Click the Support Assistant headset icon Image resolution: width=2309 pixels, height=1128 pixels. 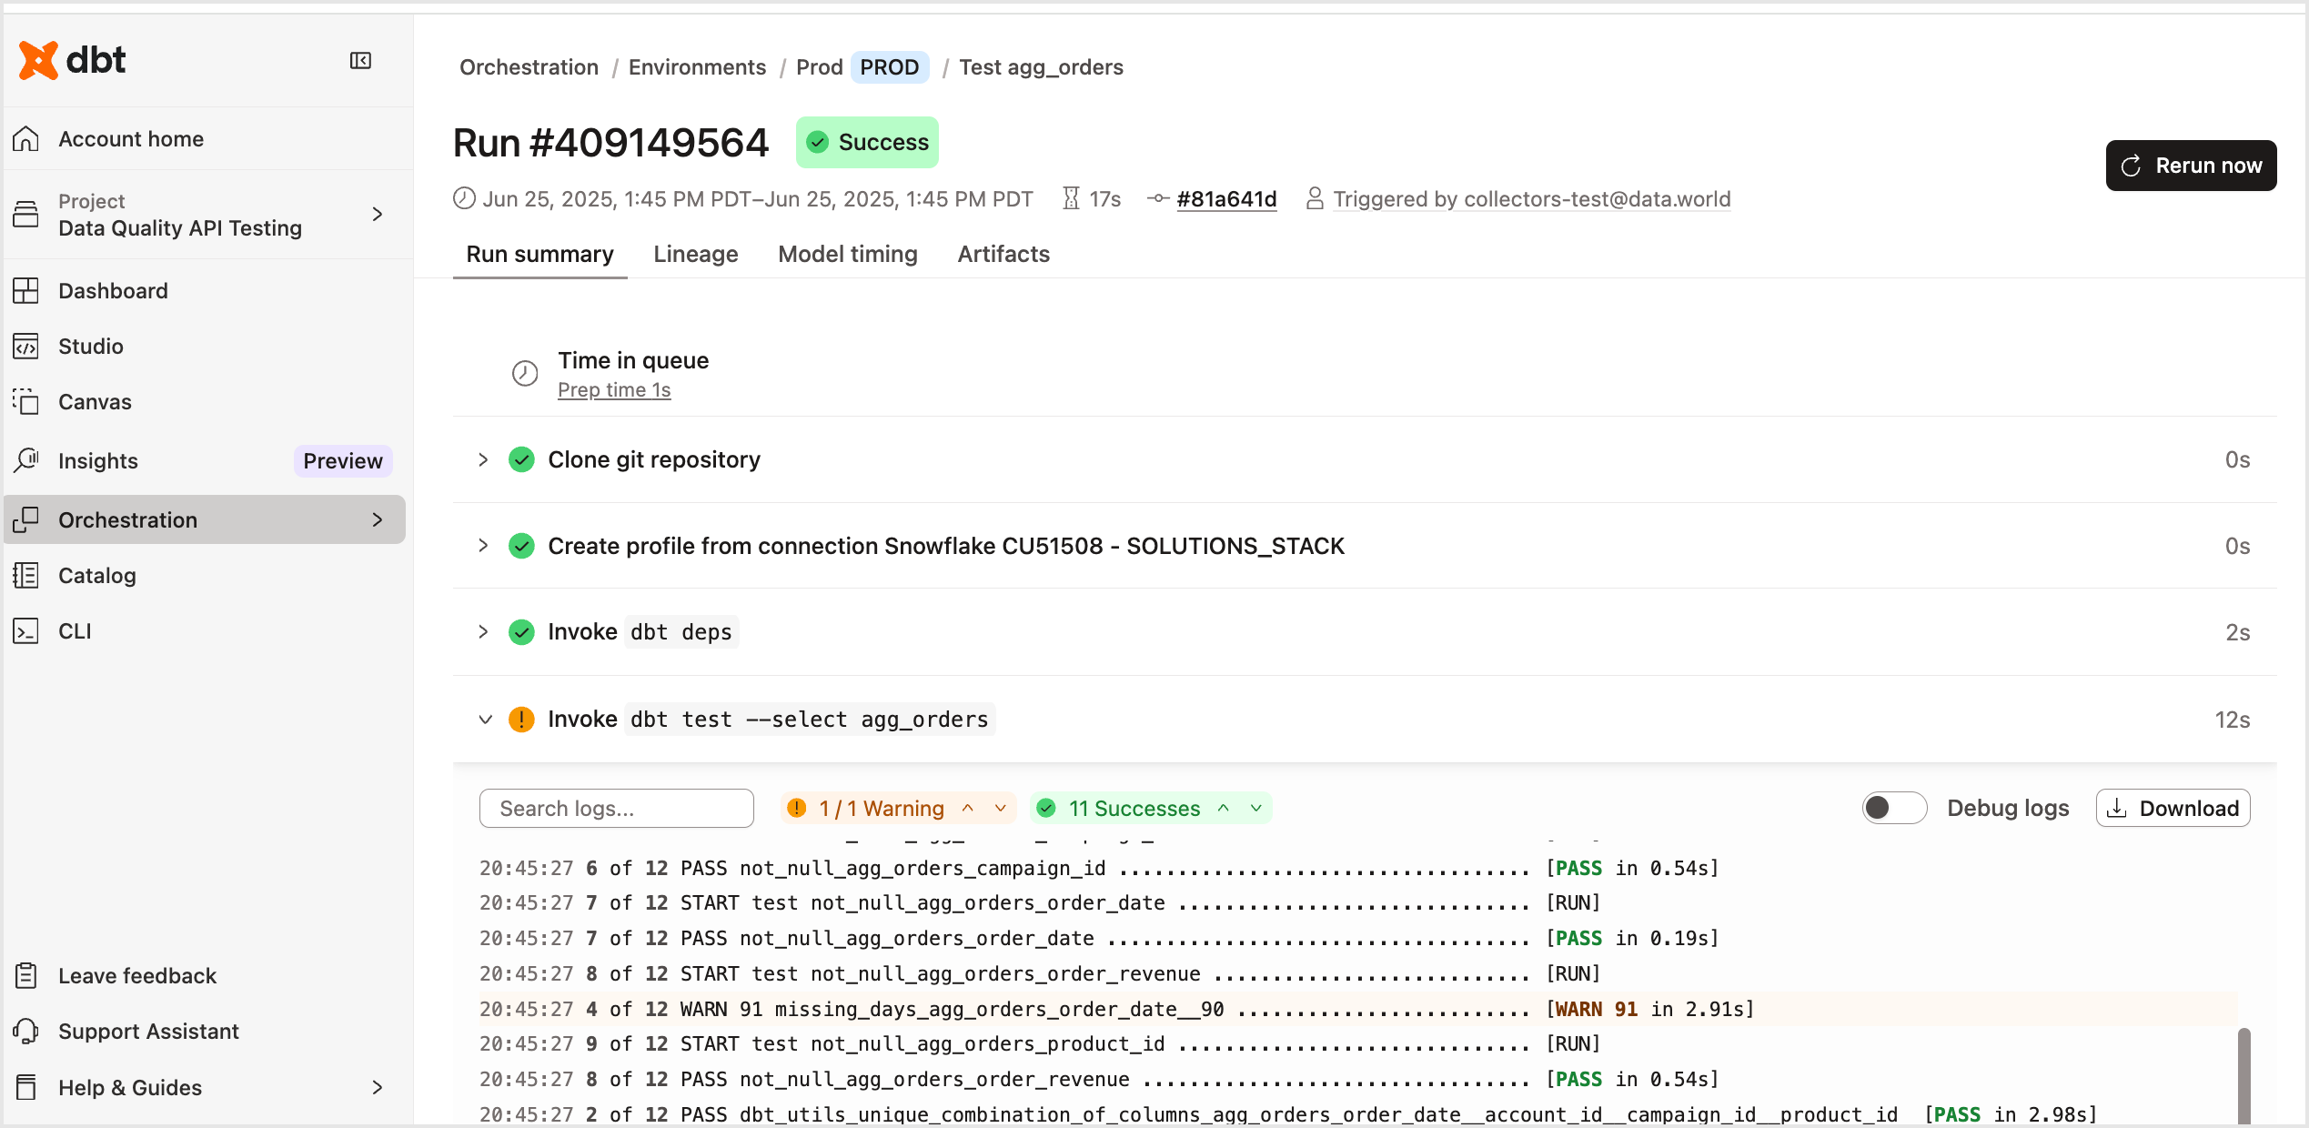point(26,1031)
